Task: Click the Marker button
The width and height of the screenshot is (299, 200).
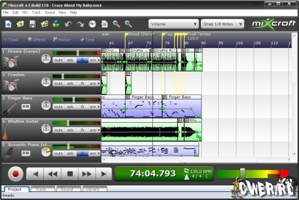Action: [62, 39]
